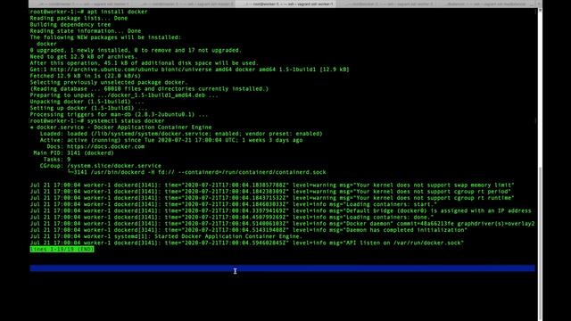Click the blue highlighted bar below the pager
571x321 pixels.
click(x=282, y=268)
